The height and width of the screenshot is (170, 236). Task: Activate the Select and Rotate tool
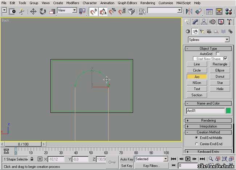[42, 12]
